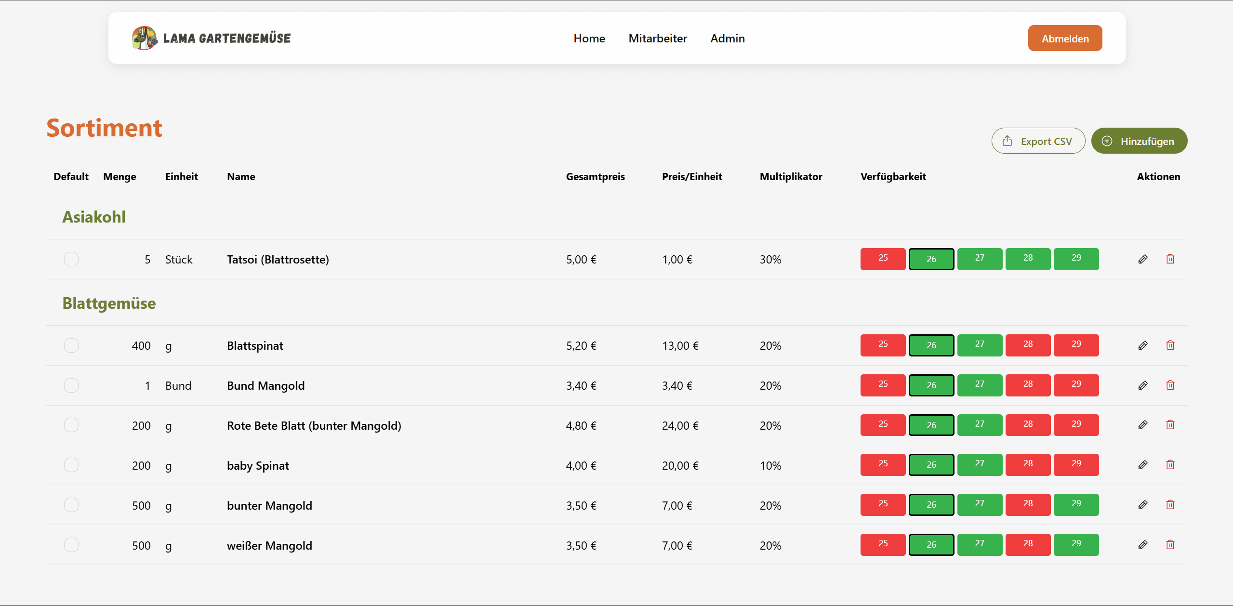The width and height of the screenshot is (1233, 606).
Task: Click the Abmelden logout button
Action: click(x=1064, y=39)
